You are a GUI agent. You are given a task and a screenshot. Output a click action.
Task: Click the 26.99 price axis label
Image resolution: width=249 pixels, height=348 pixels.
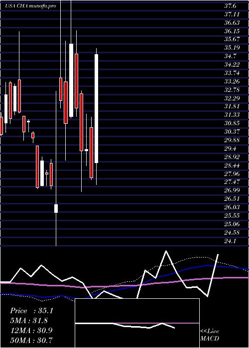[x=232, y=190]
